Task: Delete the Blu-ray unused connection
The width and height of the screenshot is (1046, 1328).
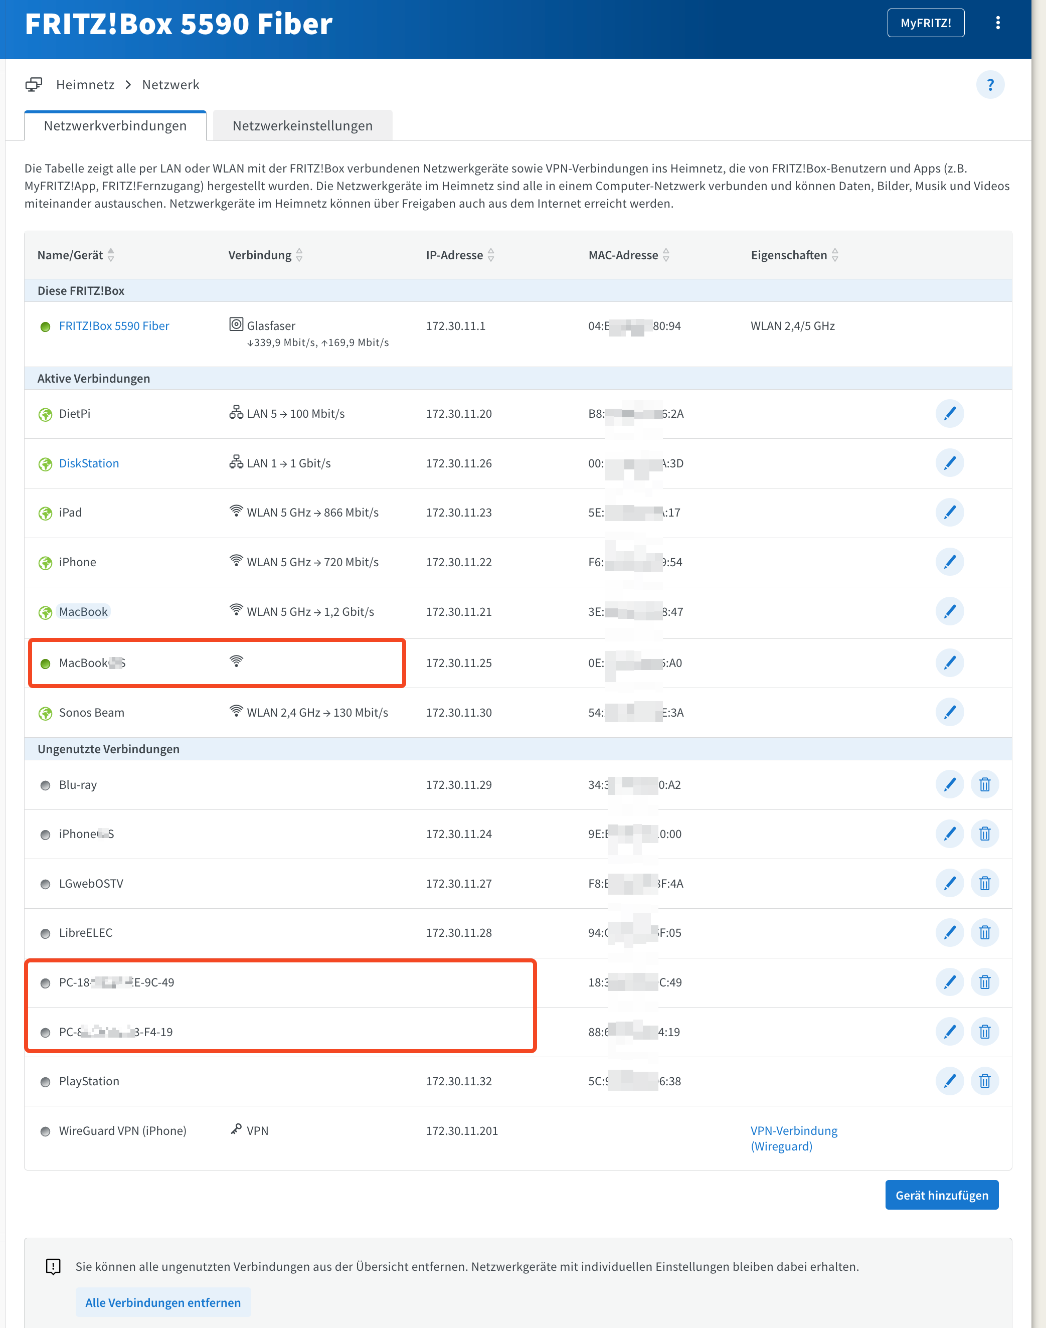Action: (x=984, y=785)
